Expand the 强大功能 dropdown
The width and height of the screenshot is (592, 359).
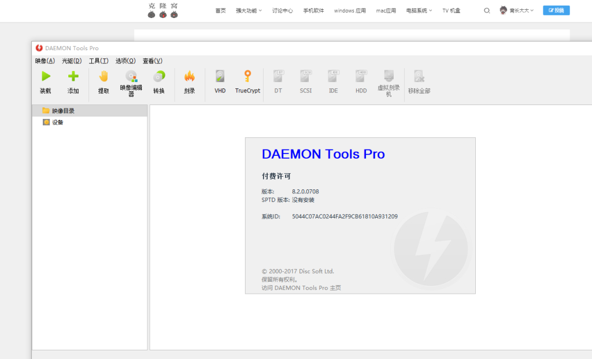tap(249, 10)
